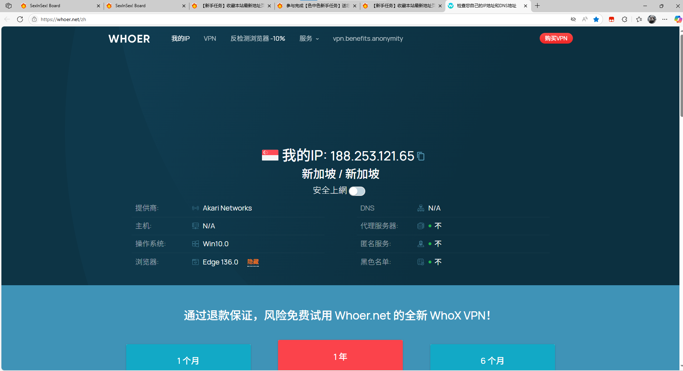Open vpn.benefits.anonymity nav item

click(x=368, y=39)
